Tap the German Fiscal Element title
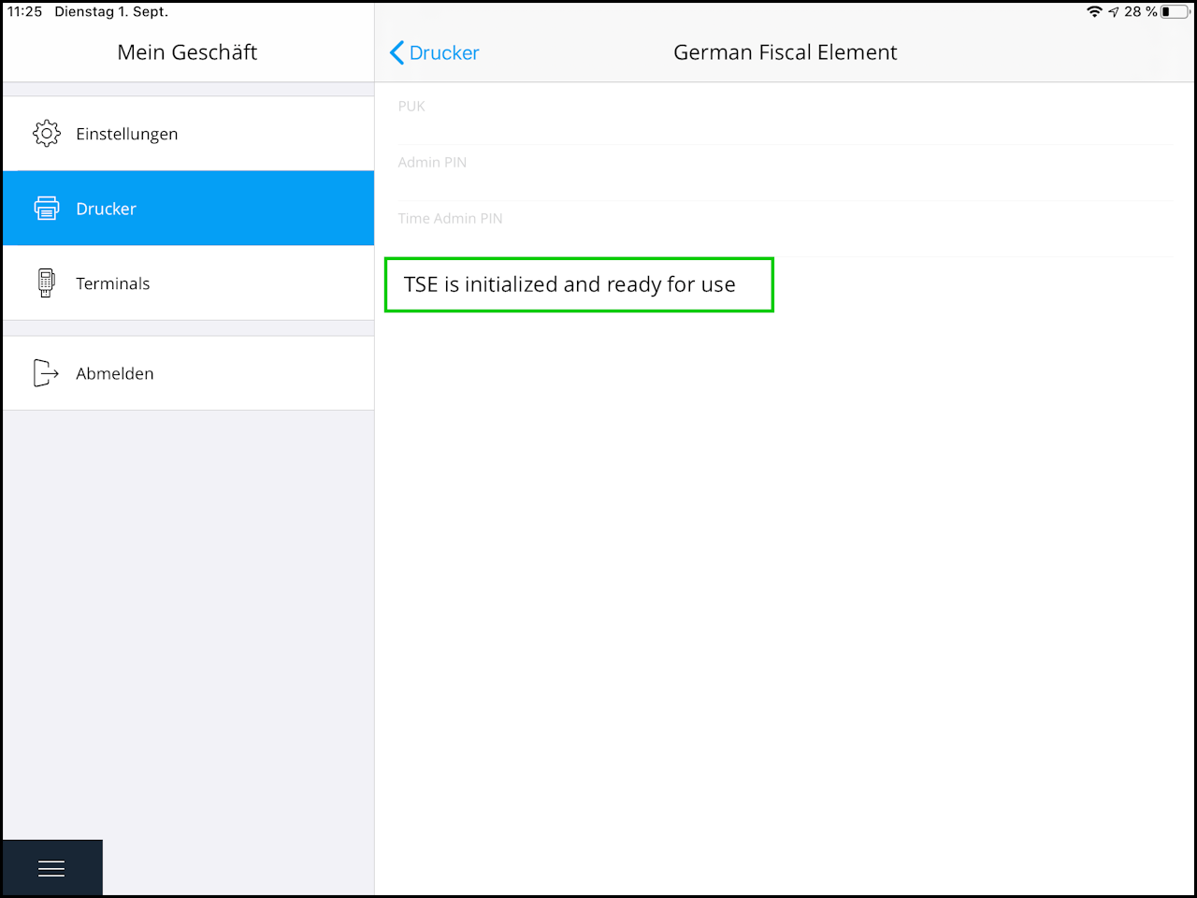Viewport: 1197px width, 898px height. 785,52
